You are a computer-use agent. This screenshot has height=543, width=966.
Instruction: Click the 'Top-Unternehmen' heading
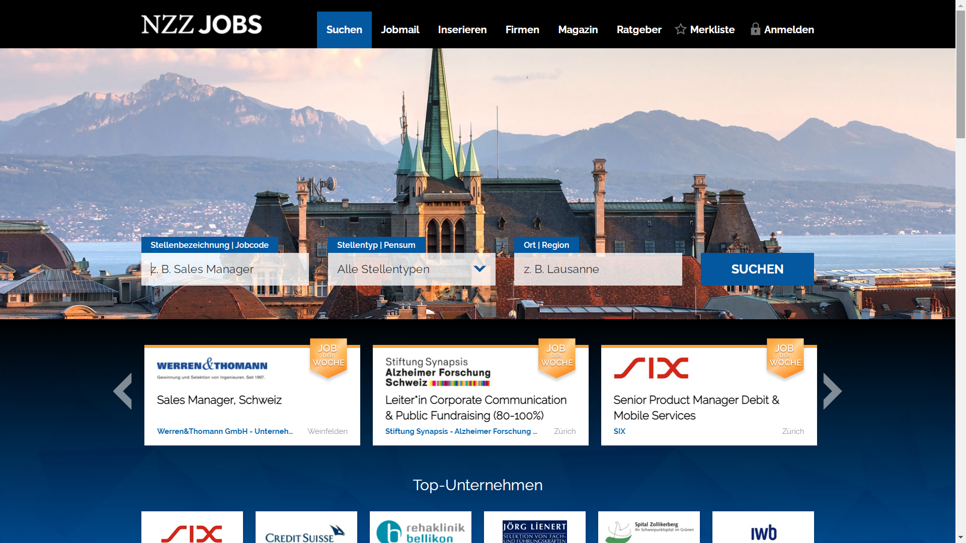[477, 485]
